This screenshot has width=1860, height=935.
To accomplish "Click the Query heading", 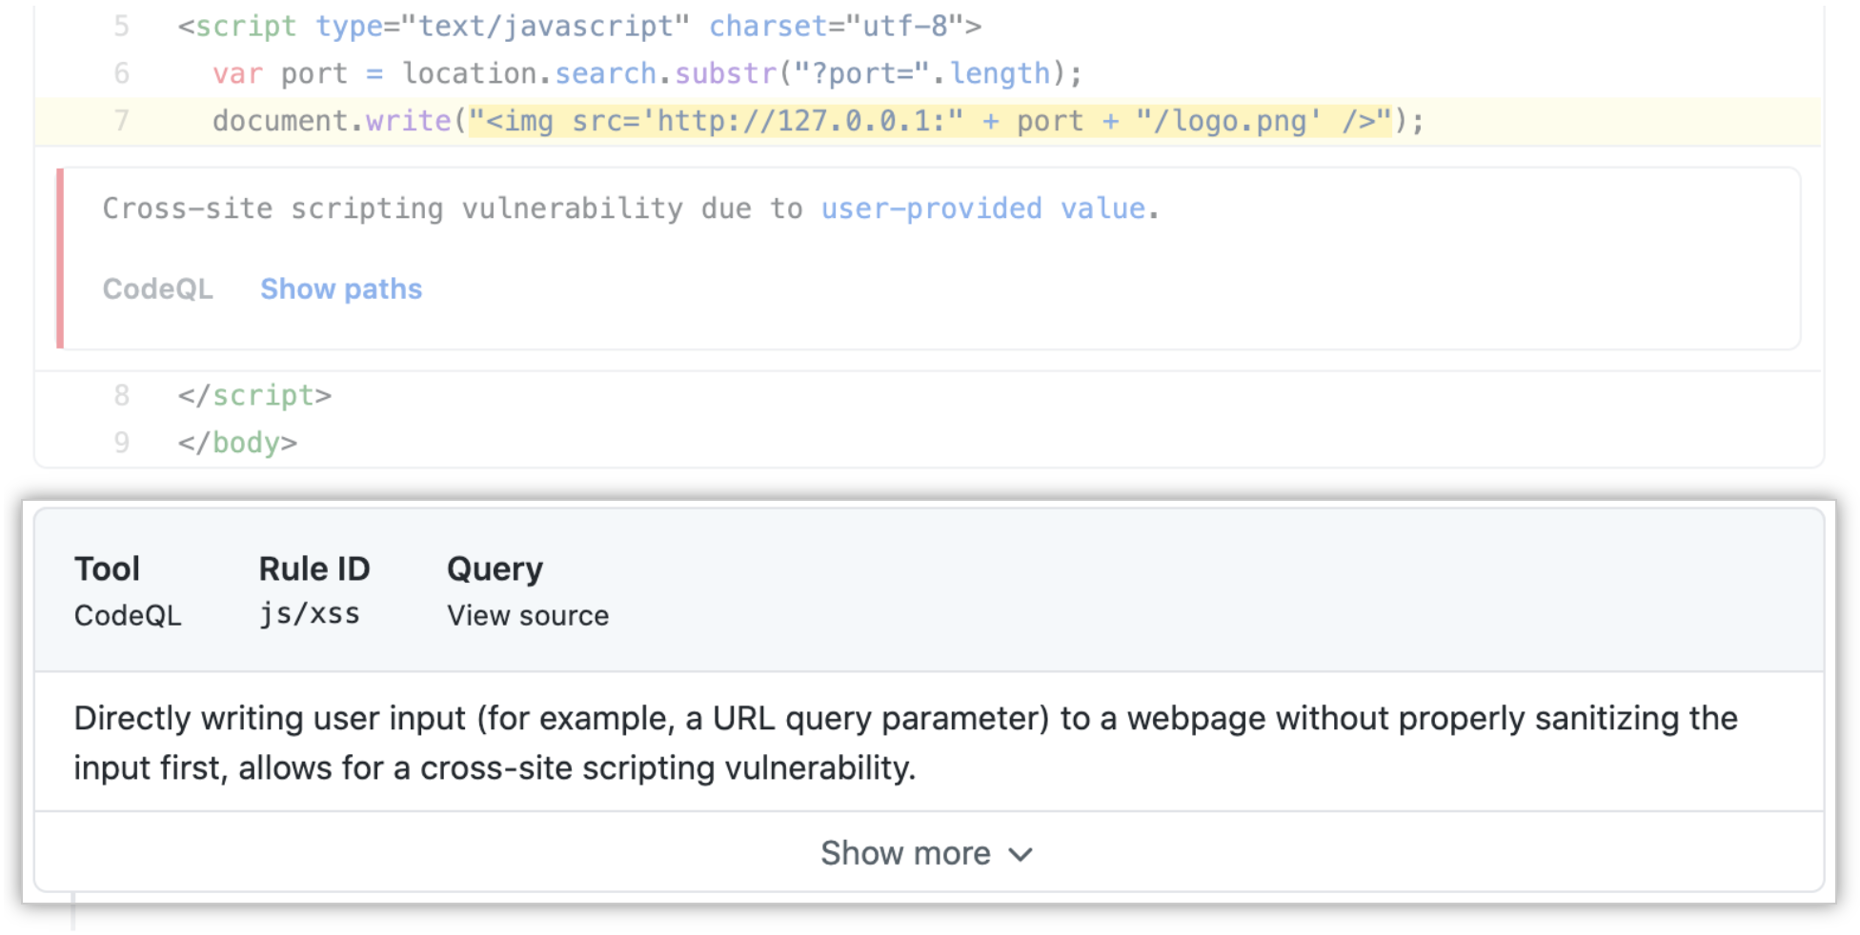I will tap(495, 568).
